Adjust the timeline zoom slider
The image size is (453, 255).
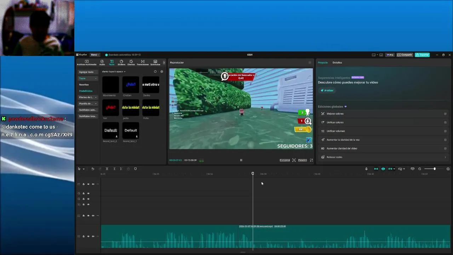tap(434, 169)
